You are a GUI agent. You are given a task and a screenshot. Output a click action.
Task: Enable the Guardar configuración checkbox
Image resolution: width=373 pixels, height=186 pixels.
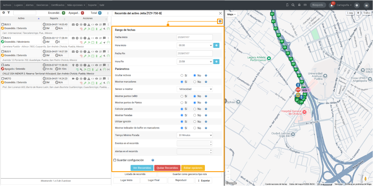click(x=115, y=160)
